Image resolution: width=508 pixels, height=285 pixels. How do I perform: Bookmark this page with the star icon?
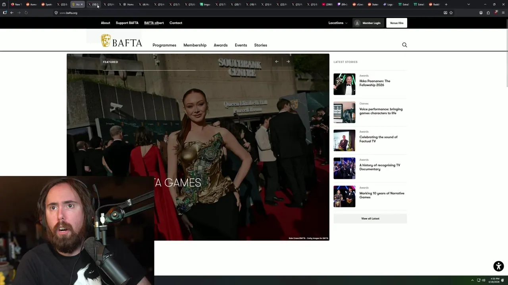pyautogui.click(x=451, y=13)
